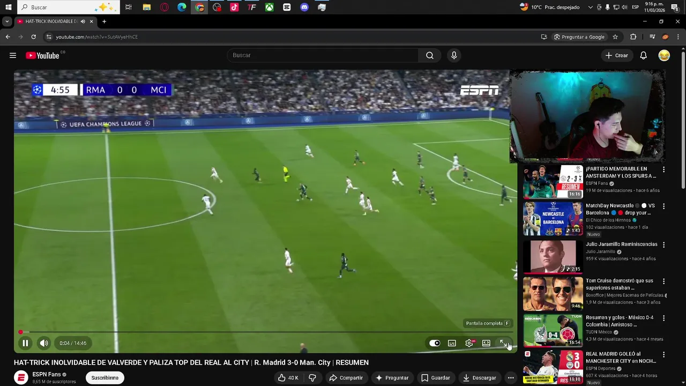Open the Chrome extensions puzzle icon
The width and height of the screenshot is (686, 386).
[633, 37]
